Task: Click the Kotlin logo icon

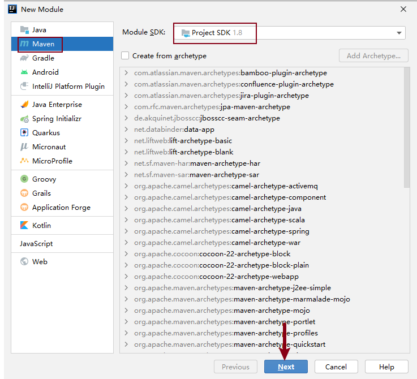Action: pyautogui.click(x=24, y=225)
